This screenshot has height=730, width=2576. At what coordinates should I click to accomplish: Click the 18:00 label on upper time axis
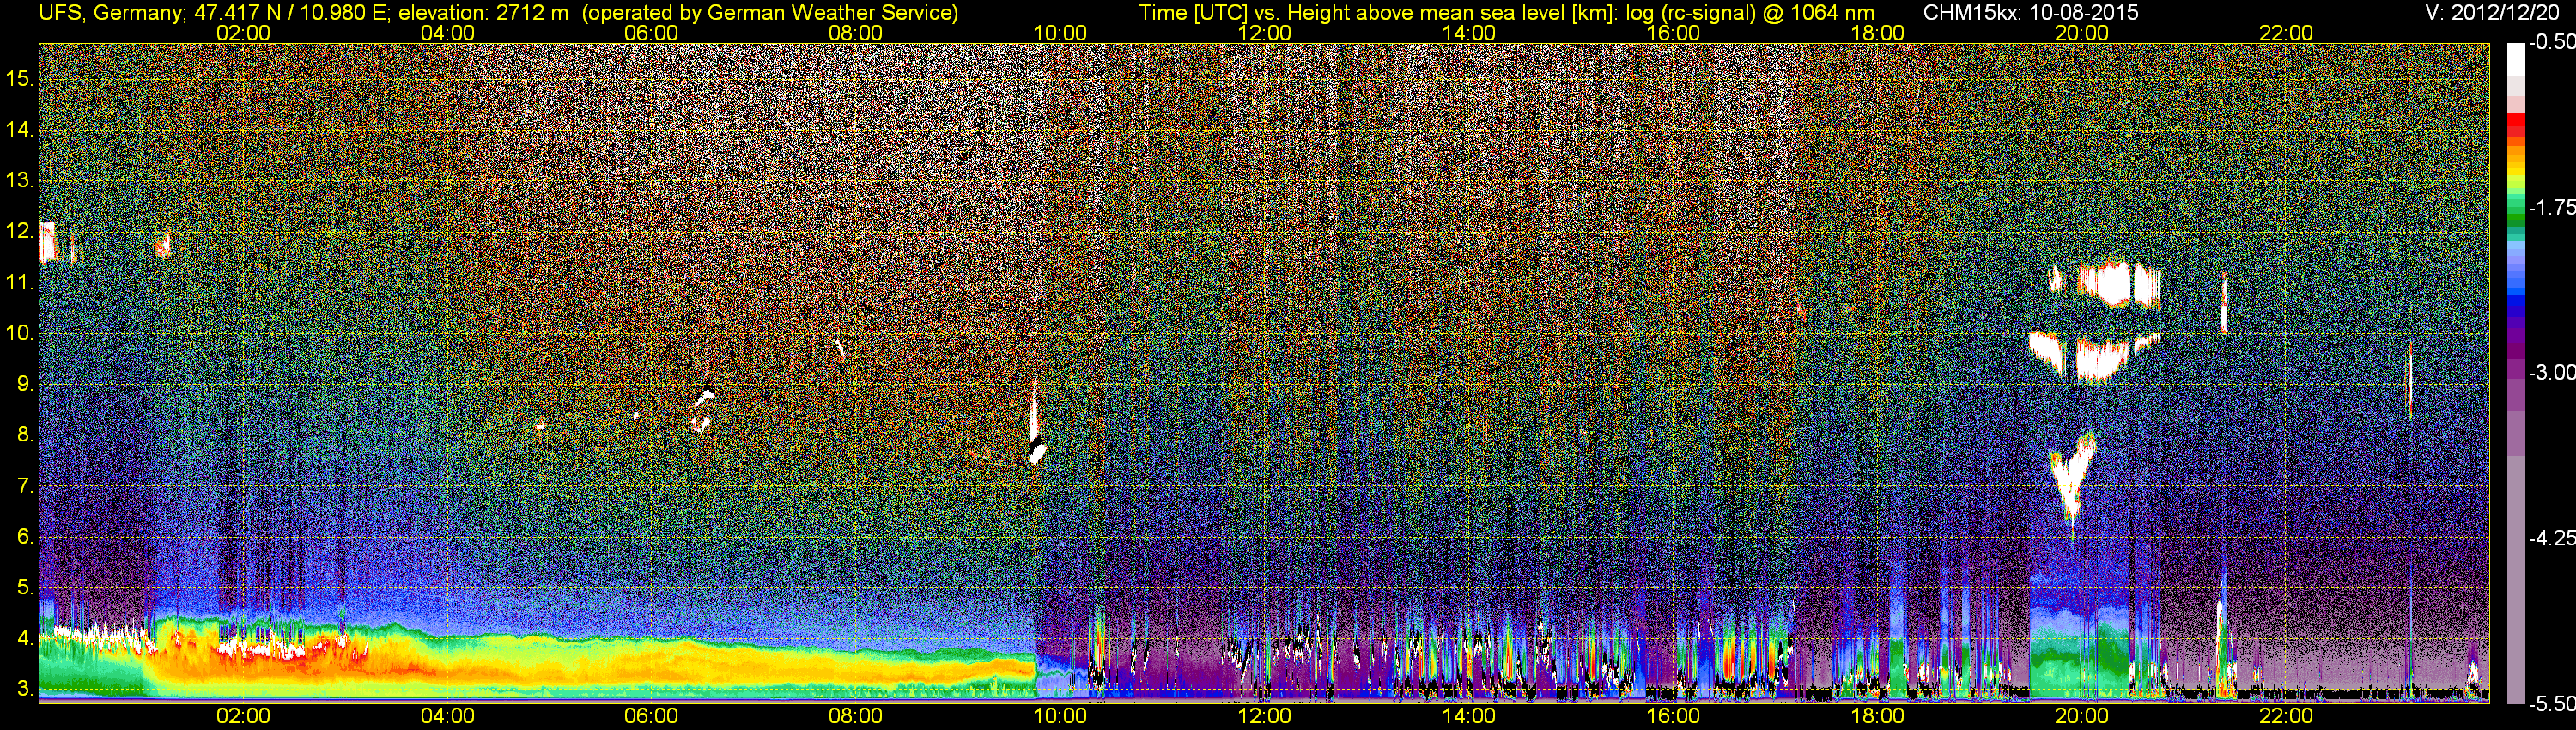click(1877, 33)
